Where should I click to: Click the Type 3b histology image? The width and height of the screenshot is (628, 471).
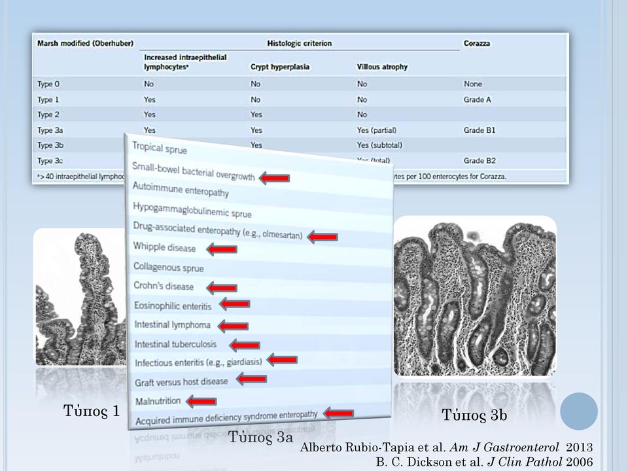click(475, 296)
